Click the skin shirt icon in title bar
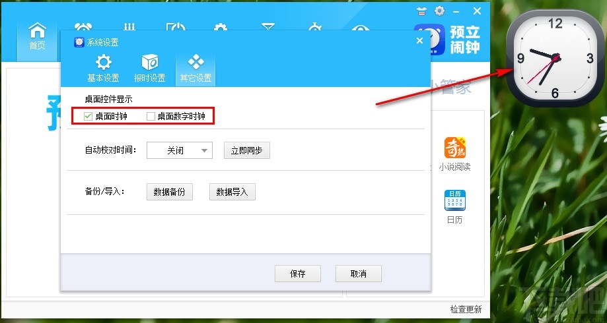This screenshot has height=323, width=607. 422,11
